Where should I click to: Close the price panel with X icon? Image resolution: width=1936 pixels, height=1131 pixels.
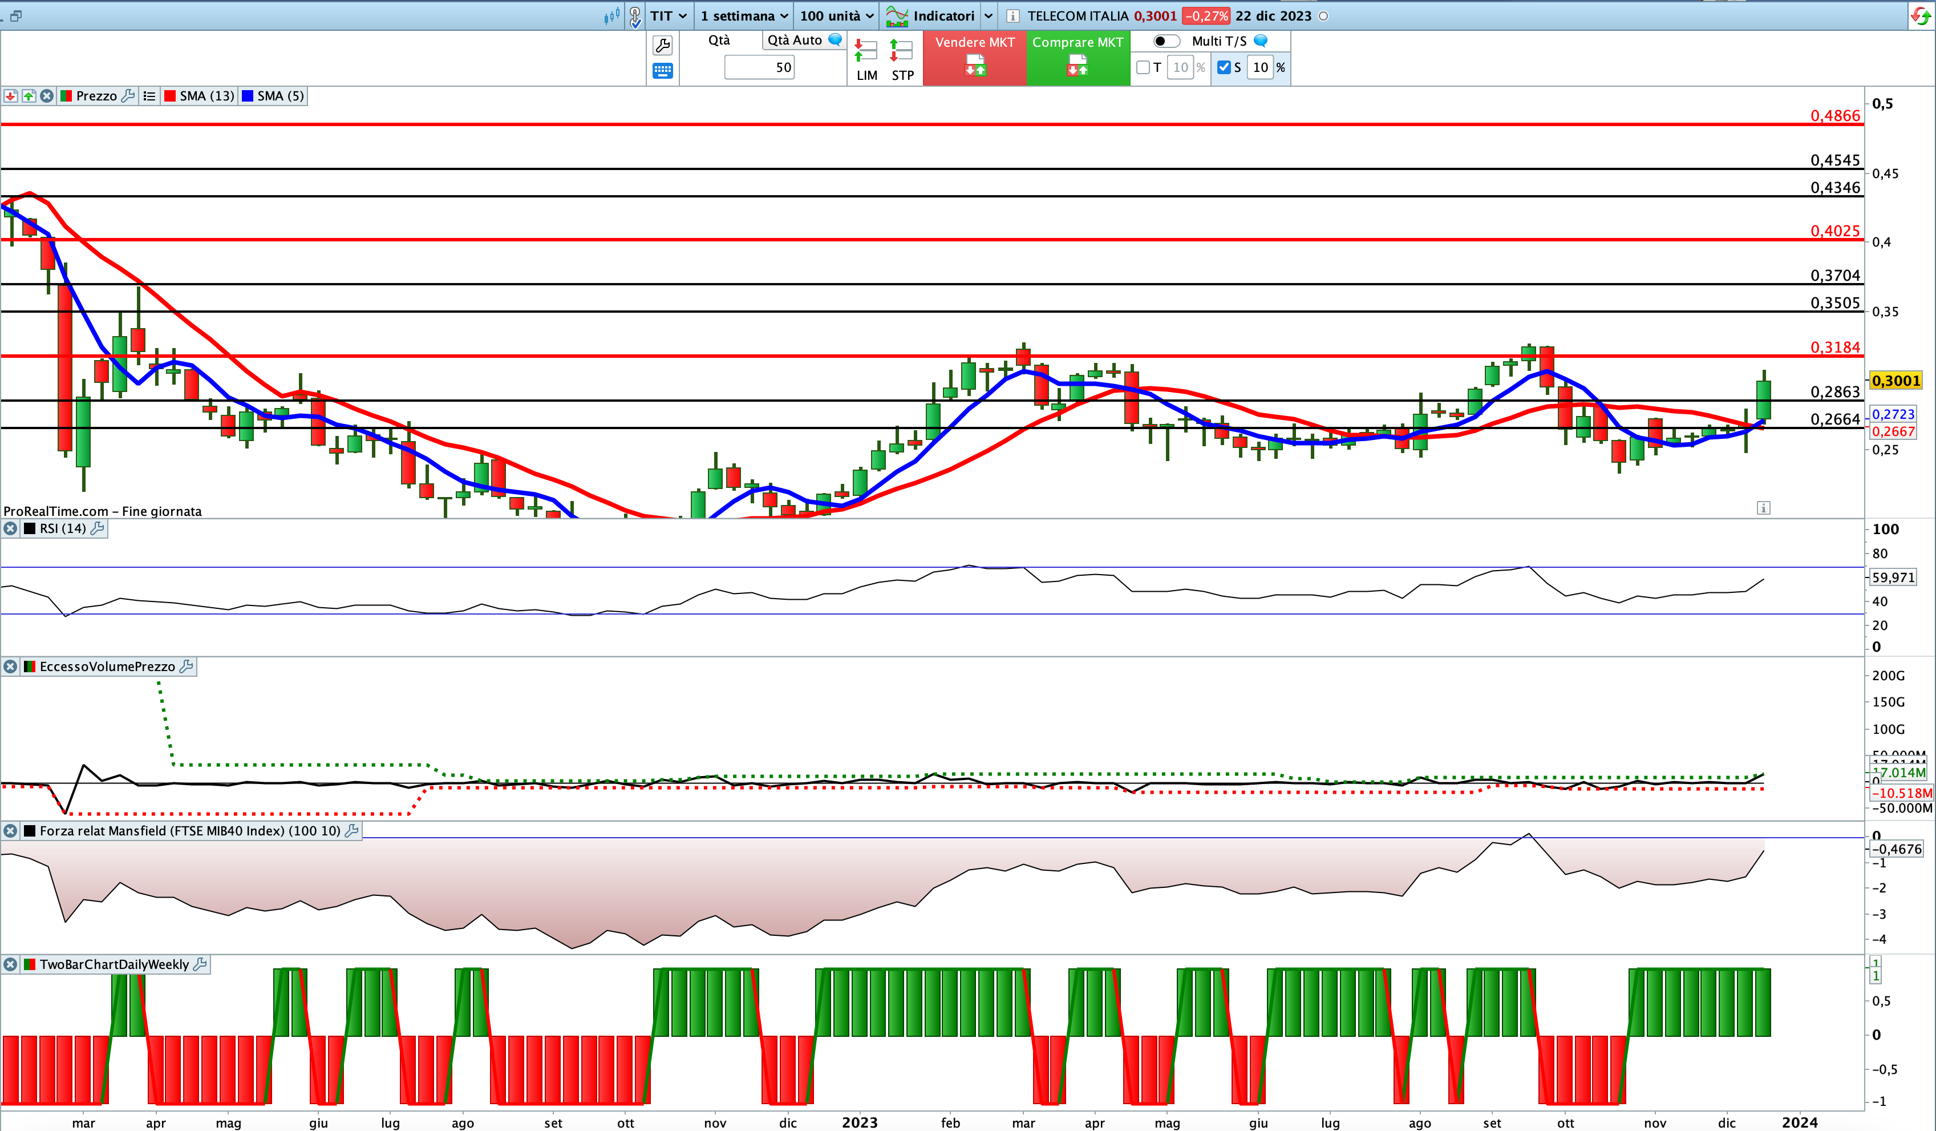pos(47,96)
